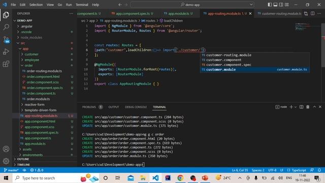Screen dimensions: 325x183
Task: Open the terminal launch profile dropdown
Action: 296,107
